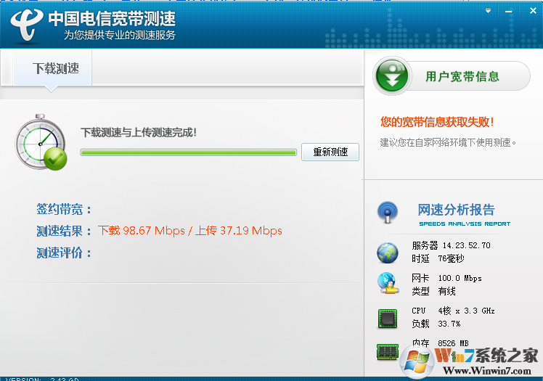The image size is (543, 381).
Task: Click the green download arrow icon
Action: point(392,75)
